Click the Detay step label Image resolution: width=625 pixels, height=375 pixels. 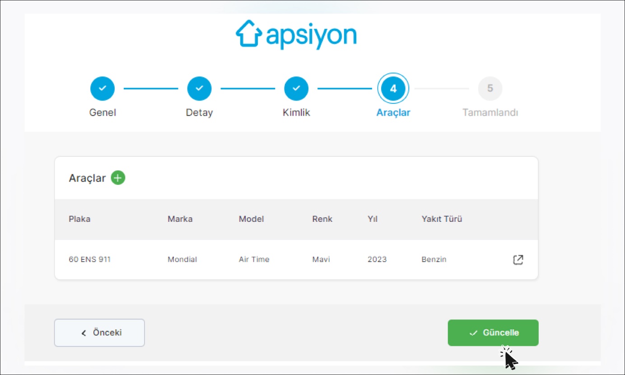click(199, 112)
